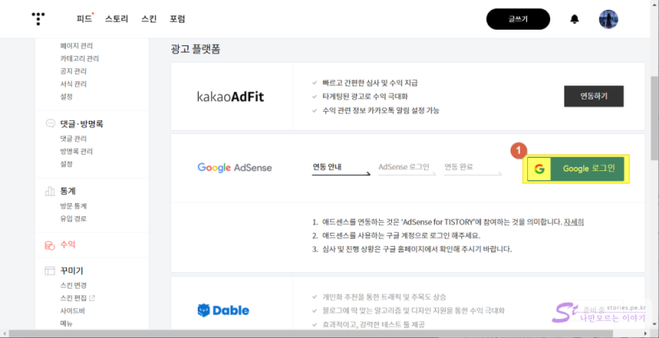
Task: Click text '개인화 추천을 통한 트래픽 및 주목도 상승'
Action: 384,297
